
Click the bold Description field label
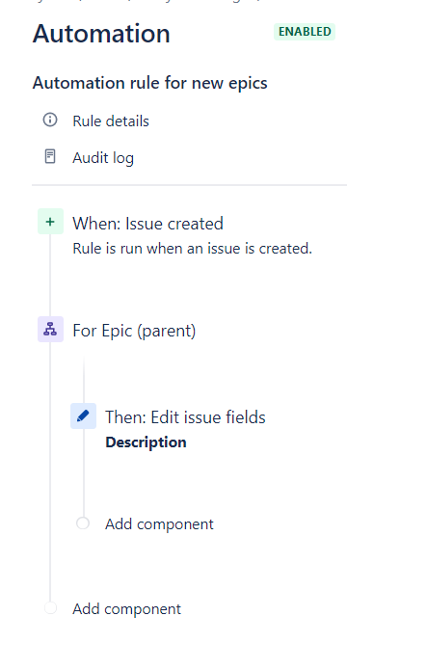click(x=146, y=442)
